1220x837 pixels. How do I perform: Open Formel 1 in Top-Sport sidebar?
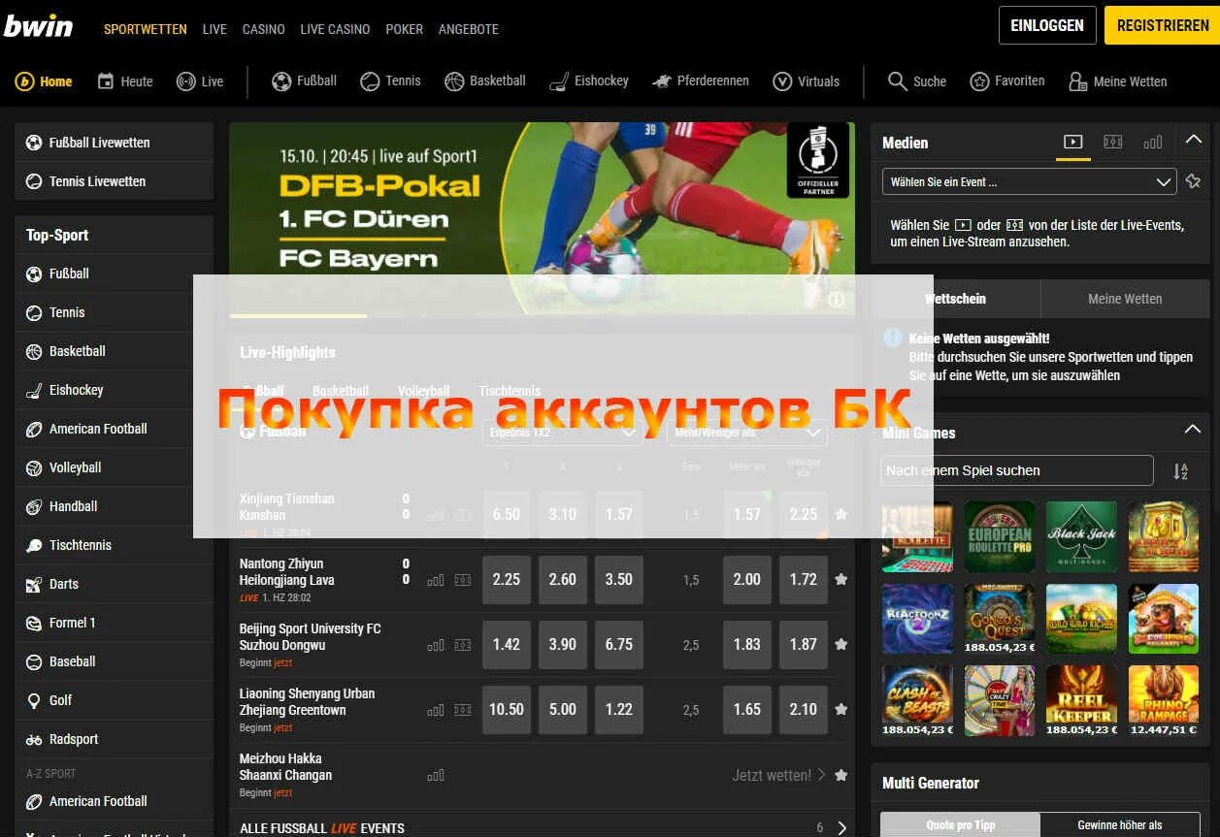(x=115, y=623)
